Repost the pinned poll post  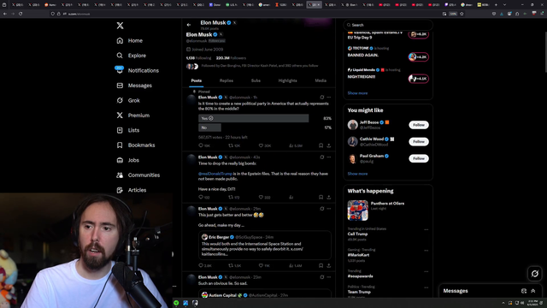231,145
